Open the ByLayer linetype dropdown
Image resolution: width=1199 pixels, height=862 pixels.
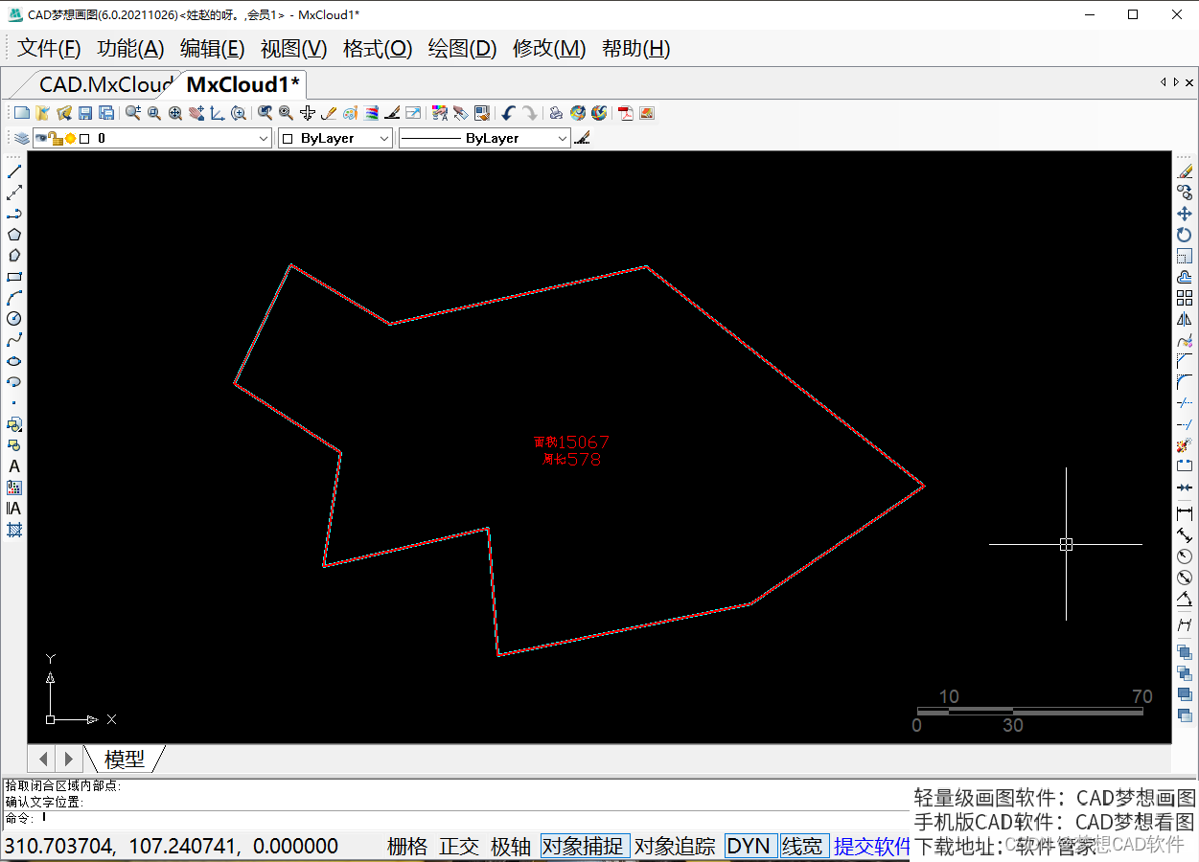pyautogui.click(x=563, y=139)
